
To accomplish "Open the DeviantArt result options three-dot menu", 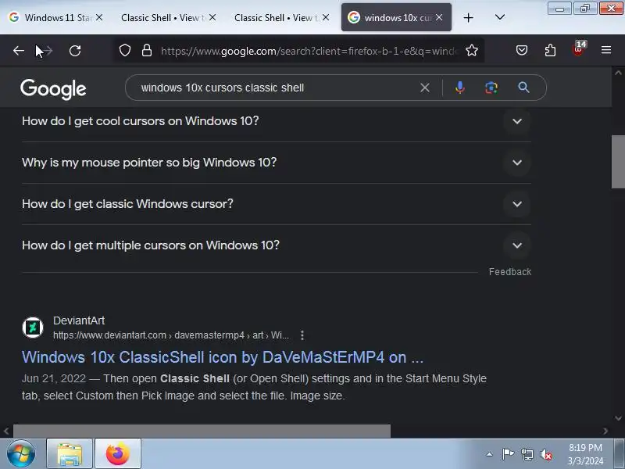I will point(302,335).
